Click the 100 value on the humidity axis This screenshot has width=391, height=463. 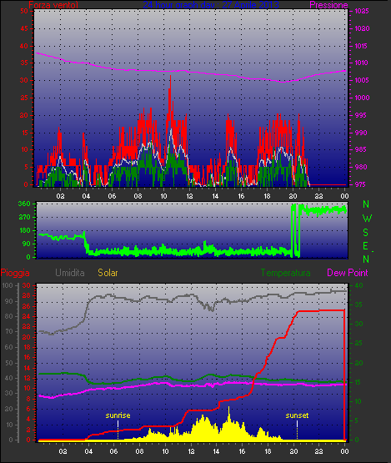[8, 286]
